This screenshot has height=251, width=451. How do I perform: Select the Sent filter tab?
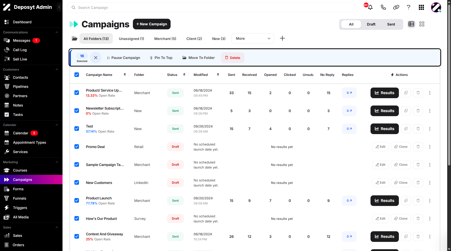coord(391,24)
